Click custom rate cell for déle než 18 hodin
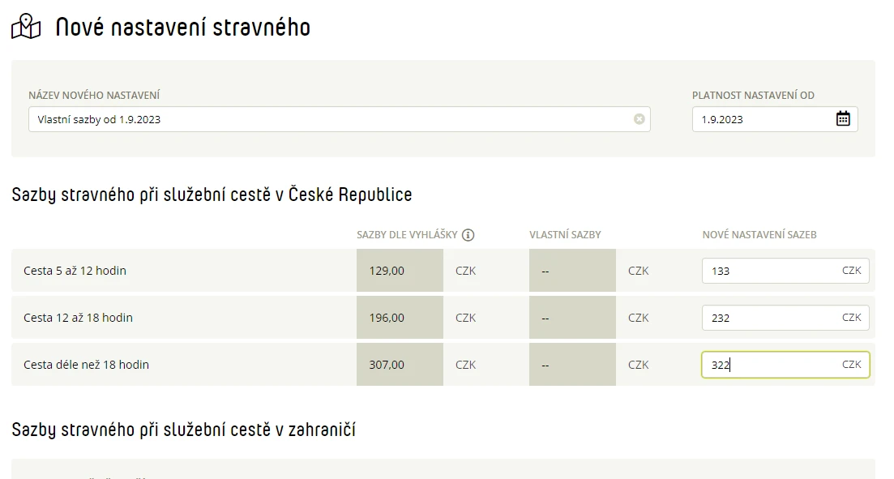The width and height of the screenshot is (894, 479). (572, 365)
